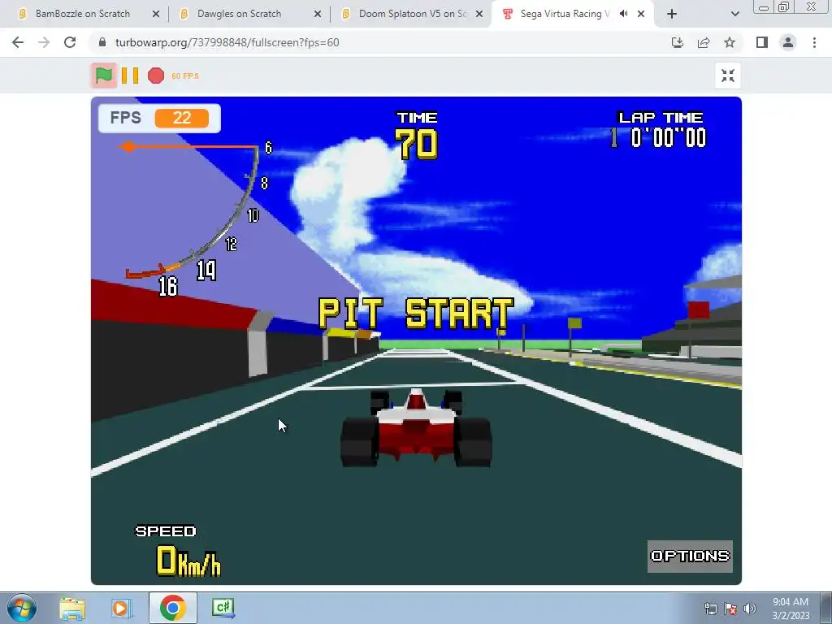
Task: Click the red and white race car
Action: click(416, 427)
